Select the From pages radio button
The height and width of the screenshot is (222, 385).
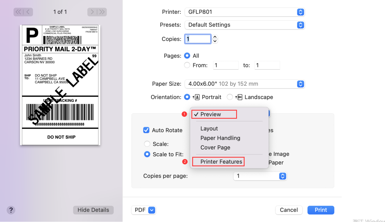pos(187,65)
